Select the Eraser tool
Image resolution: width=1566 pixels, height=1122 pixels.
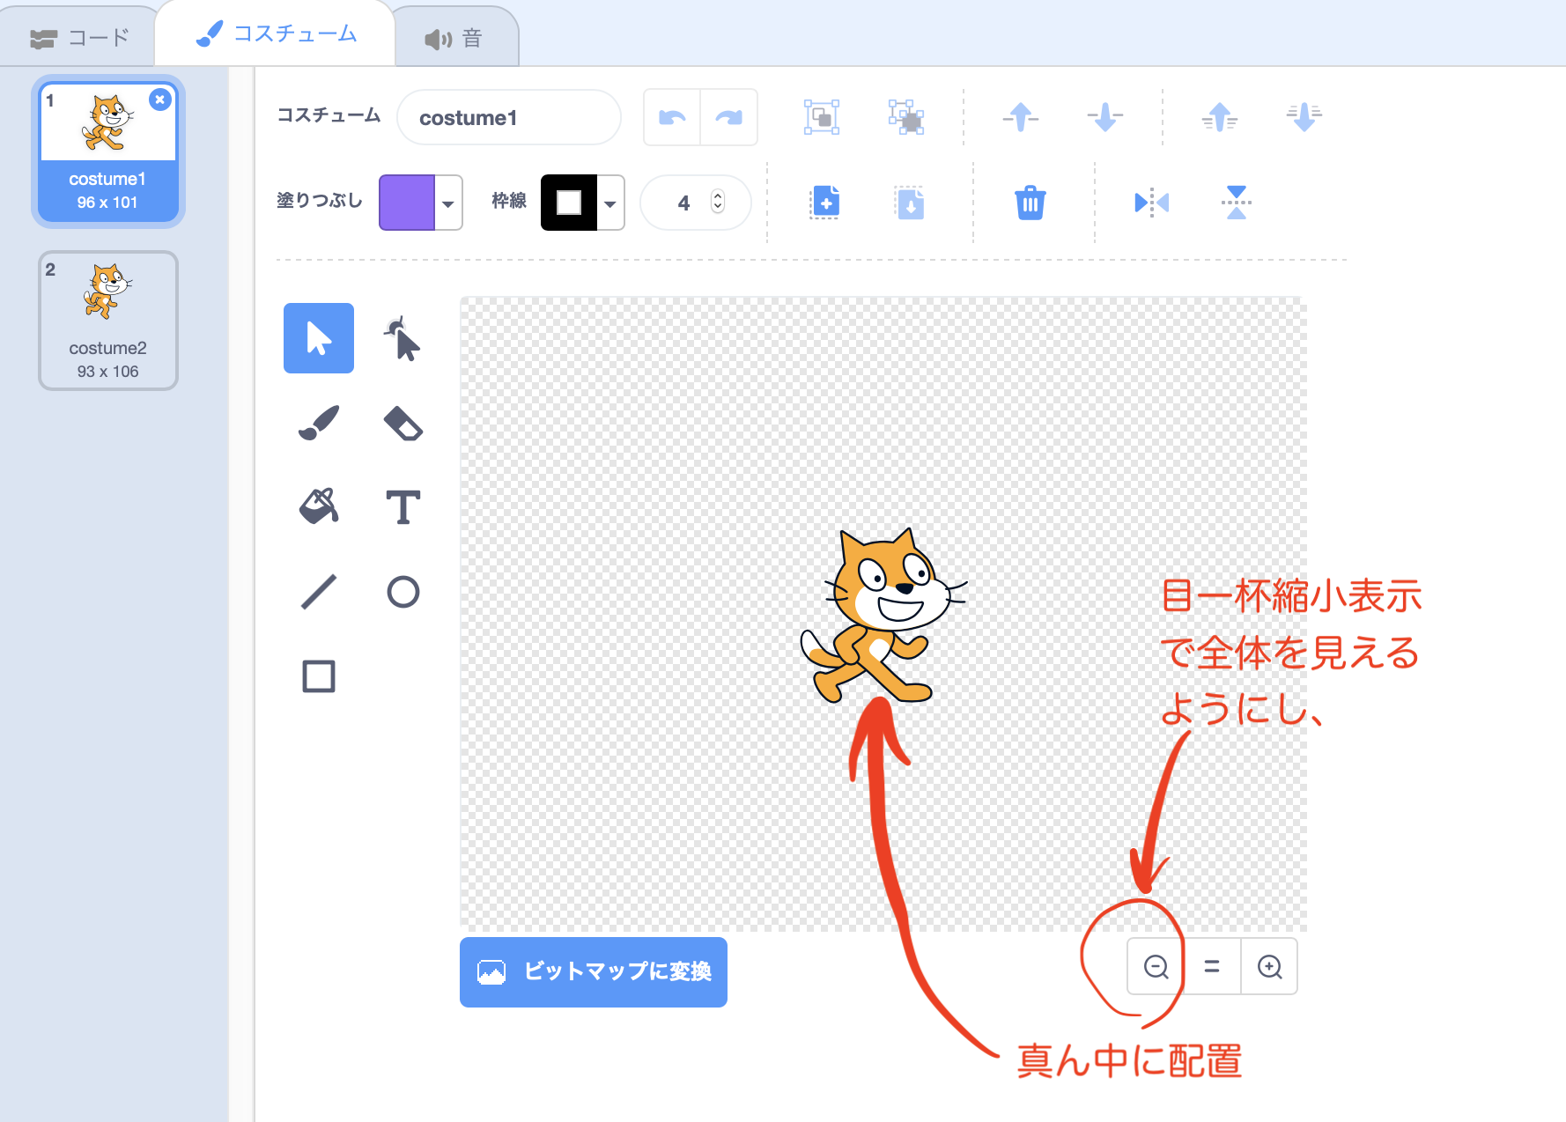tap(403, 423)
